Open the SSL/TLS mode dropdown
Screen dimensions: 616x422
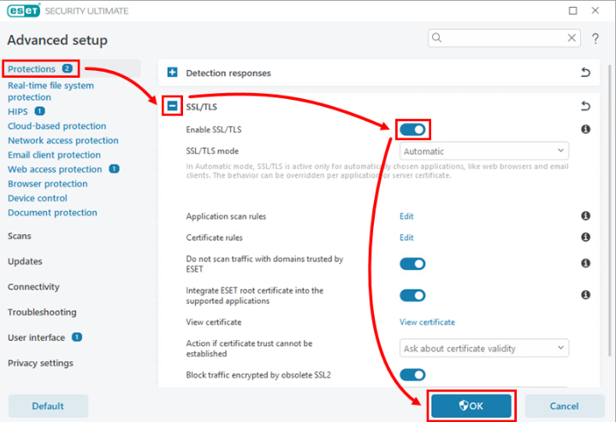484,151
